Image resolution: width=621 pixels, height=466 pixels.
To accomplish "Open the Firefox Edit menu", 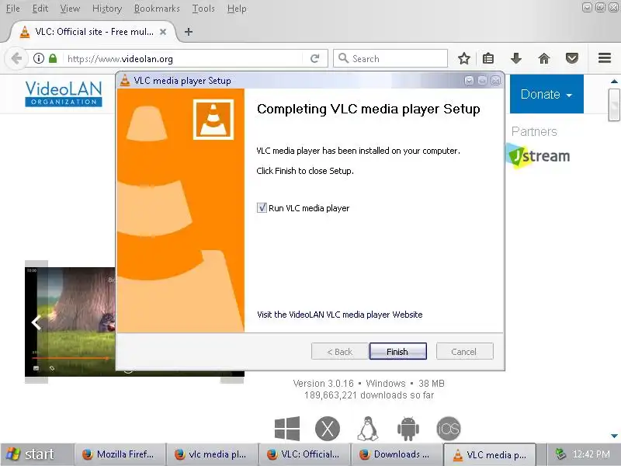I will [x=40, y=9].
